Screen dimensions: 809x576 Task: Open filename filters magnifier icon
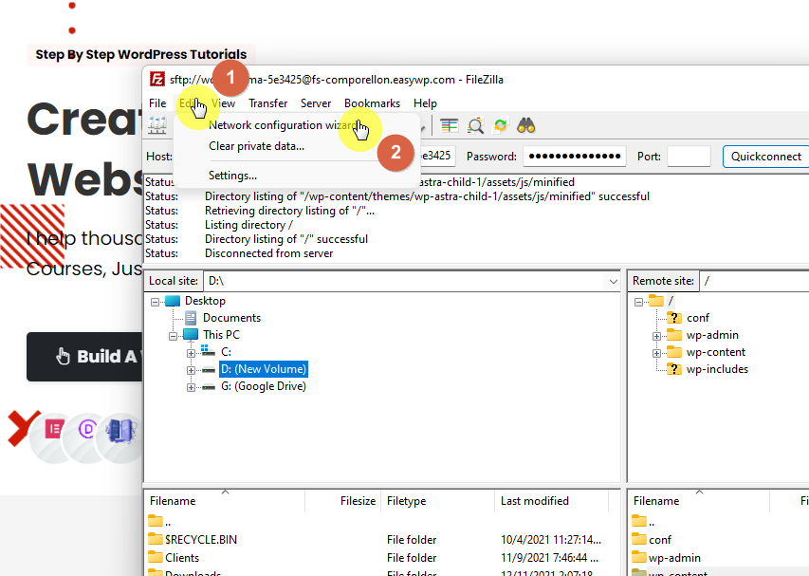pyautogui.click(x=475, y=125)
